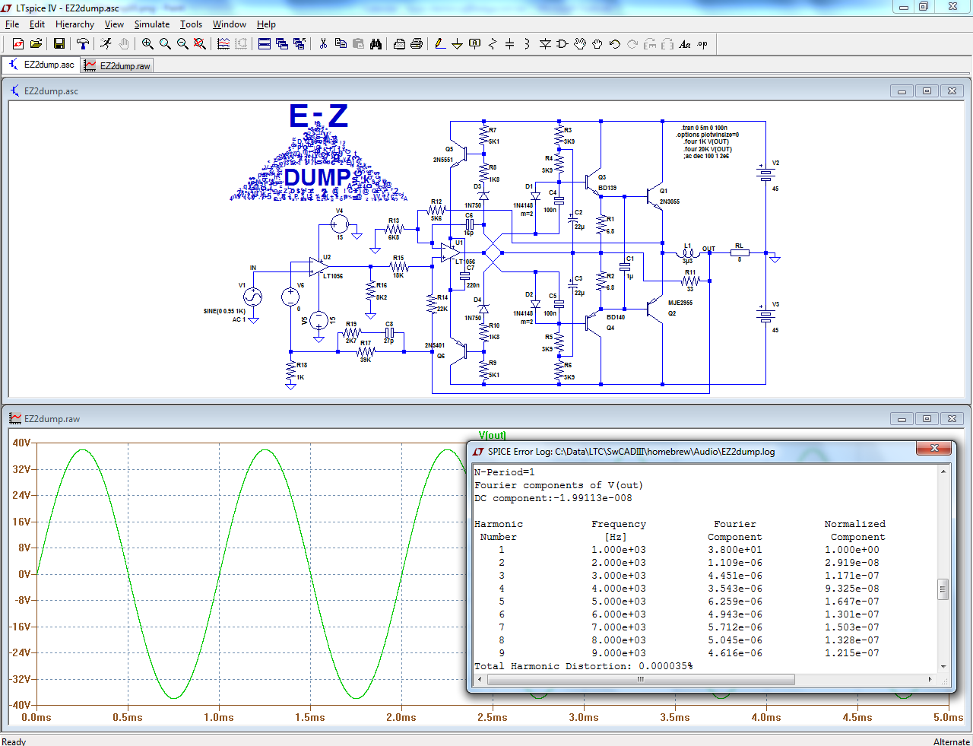Click the Open file folder icon
Screen dimensions: 973x746
pyautogui.click(x=36, y=44)
